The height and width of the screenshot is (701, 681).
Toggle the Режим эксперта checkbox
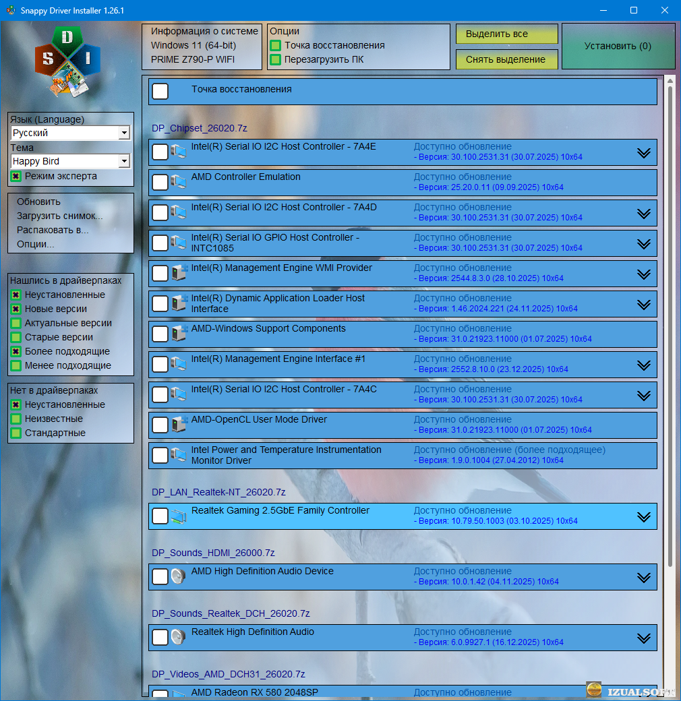16,177
